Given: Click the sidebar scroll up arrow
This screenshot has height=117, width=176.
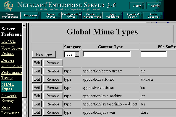Looking at the screenshot, I should tap(24, 25).
